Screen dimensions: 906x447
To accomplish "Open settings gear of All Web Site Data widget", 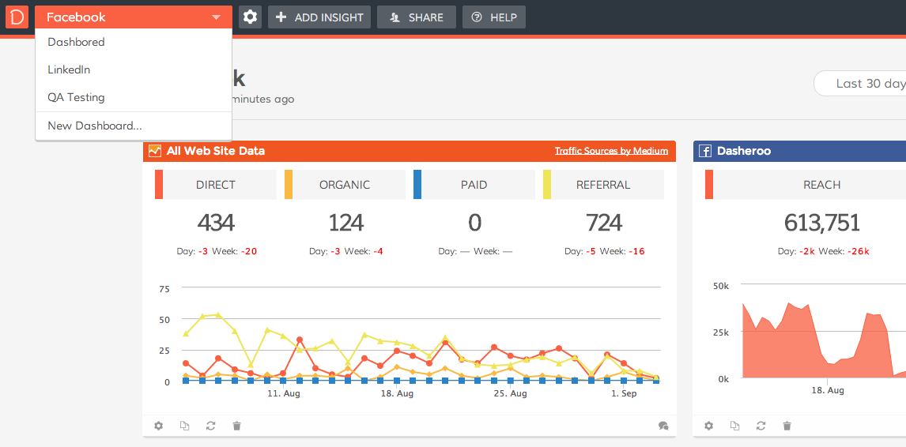I will pos(158,426).
